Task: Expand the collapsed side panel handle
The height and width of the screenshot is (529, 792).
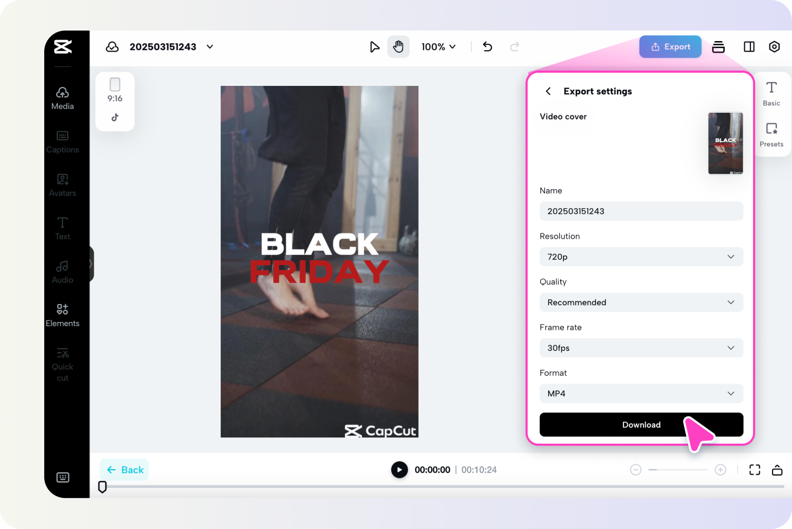Action: click(91, 264)
